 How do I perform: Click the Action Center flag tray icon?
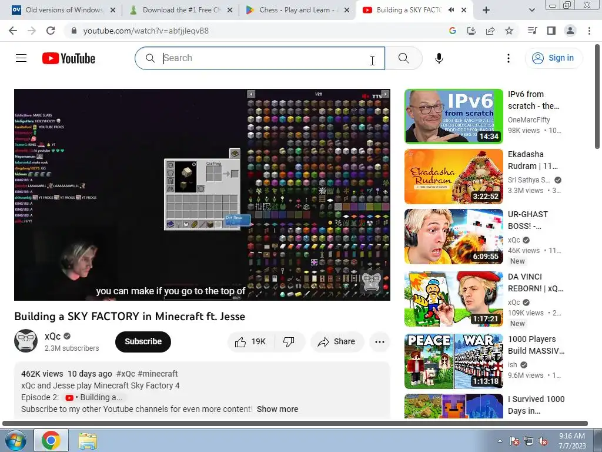coord(514,441)
